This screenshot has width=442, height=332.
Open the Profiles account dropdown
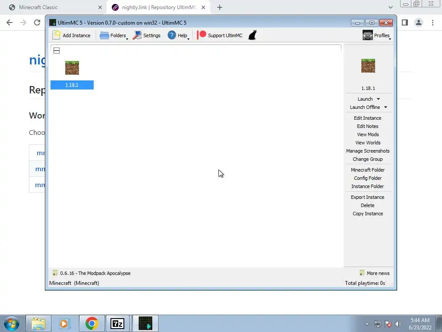[x=376, y=35]
